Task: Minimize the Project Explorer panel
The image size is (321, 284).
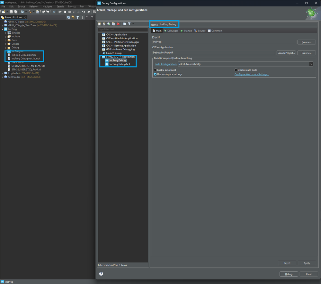Action: pos(87,17)
